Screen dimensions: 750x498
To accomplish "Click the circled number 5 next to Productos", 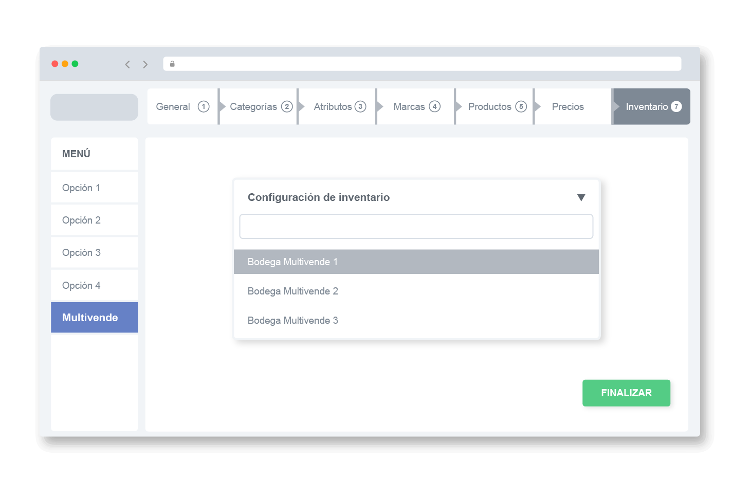I will click(x=521, y=106).
